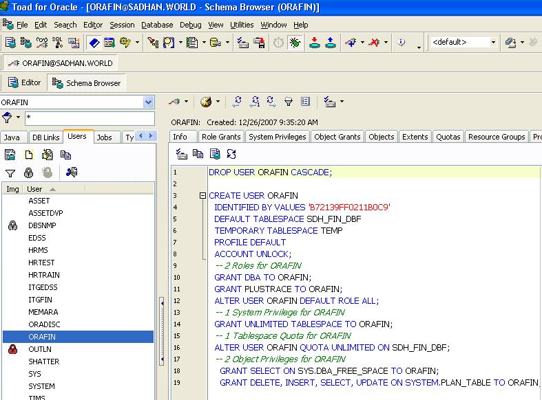Select the SYSTEM user row
Image resolution: width=542 pixels, height=400 pixels.
point(78,386)
